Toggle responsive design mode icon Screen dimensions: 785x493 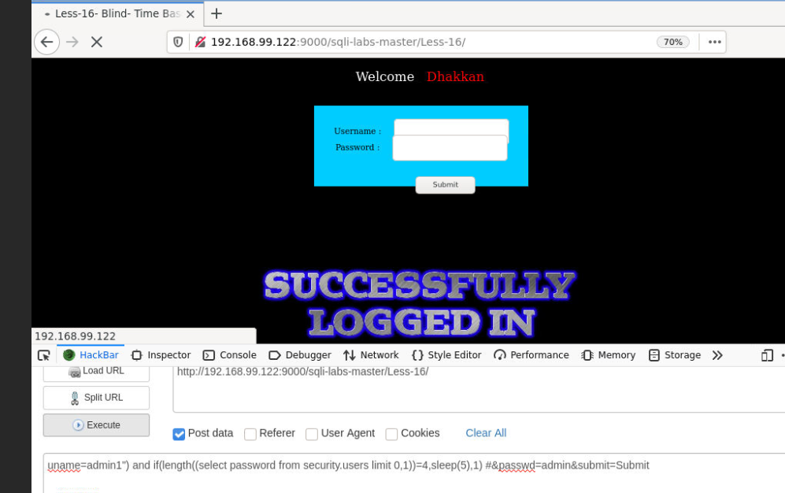point(767,355)
